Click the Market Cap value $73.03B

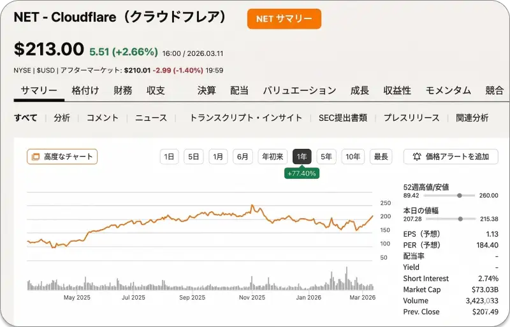[485, 289]
